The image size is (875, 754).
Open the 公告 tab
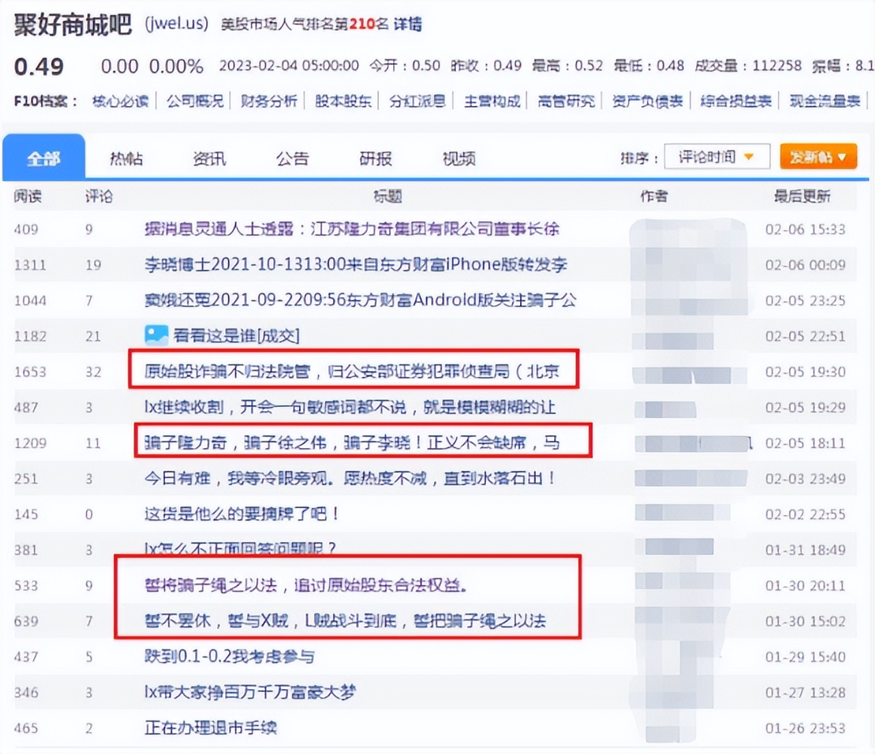coord(292,158)
